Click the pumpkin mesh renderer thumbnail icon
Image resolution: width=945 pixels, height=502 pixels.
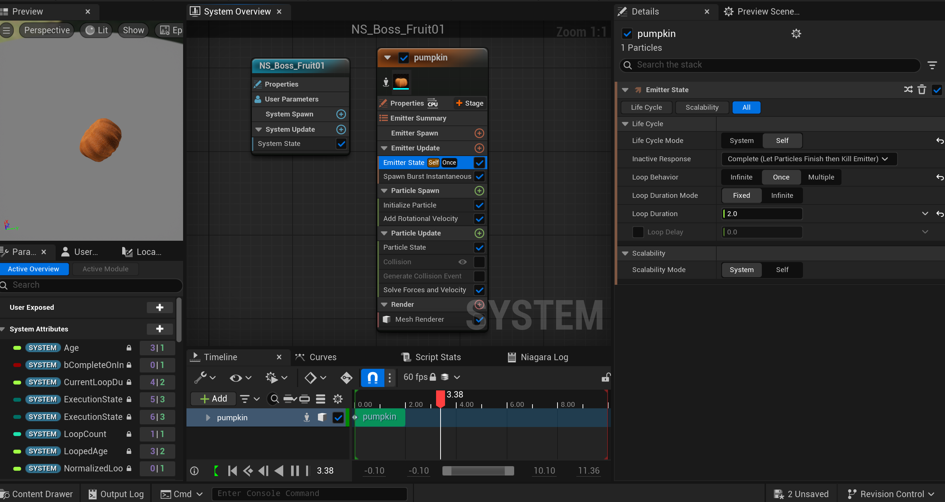tap(401, 81)
